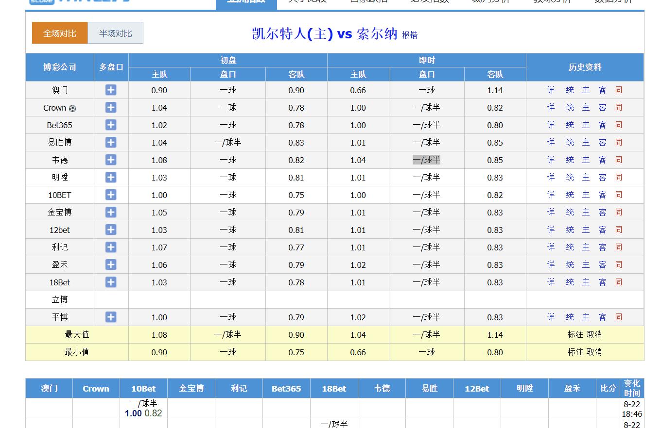This screenshot has width=662, height=428.
Task: Expand multi-handicap plus for 金宝博 row
Action: coord(111,212)
